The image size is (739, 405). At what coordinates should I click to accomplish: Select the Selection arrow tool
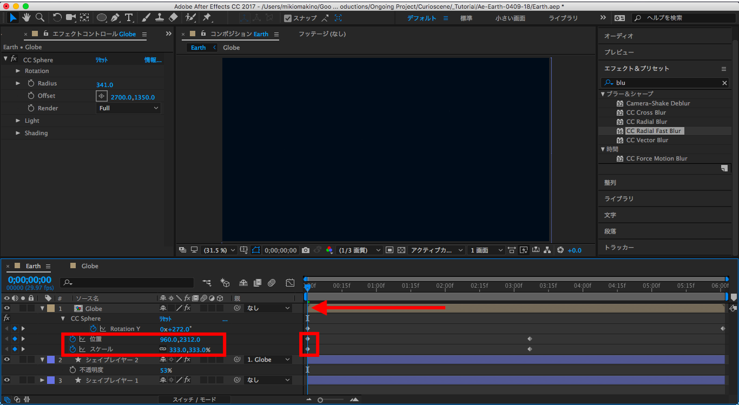click(13, 17)
